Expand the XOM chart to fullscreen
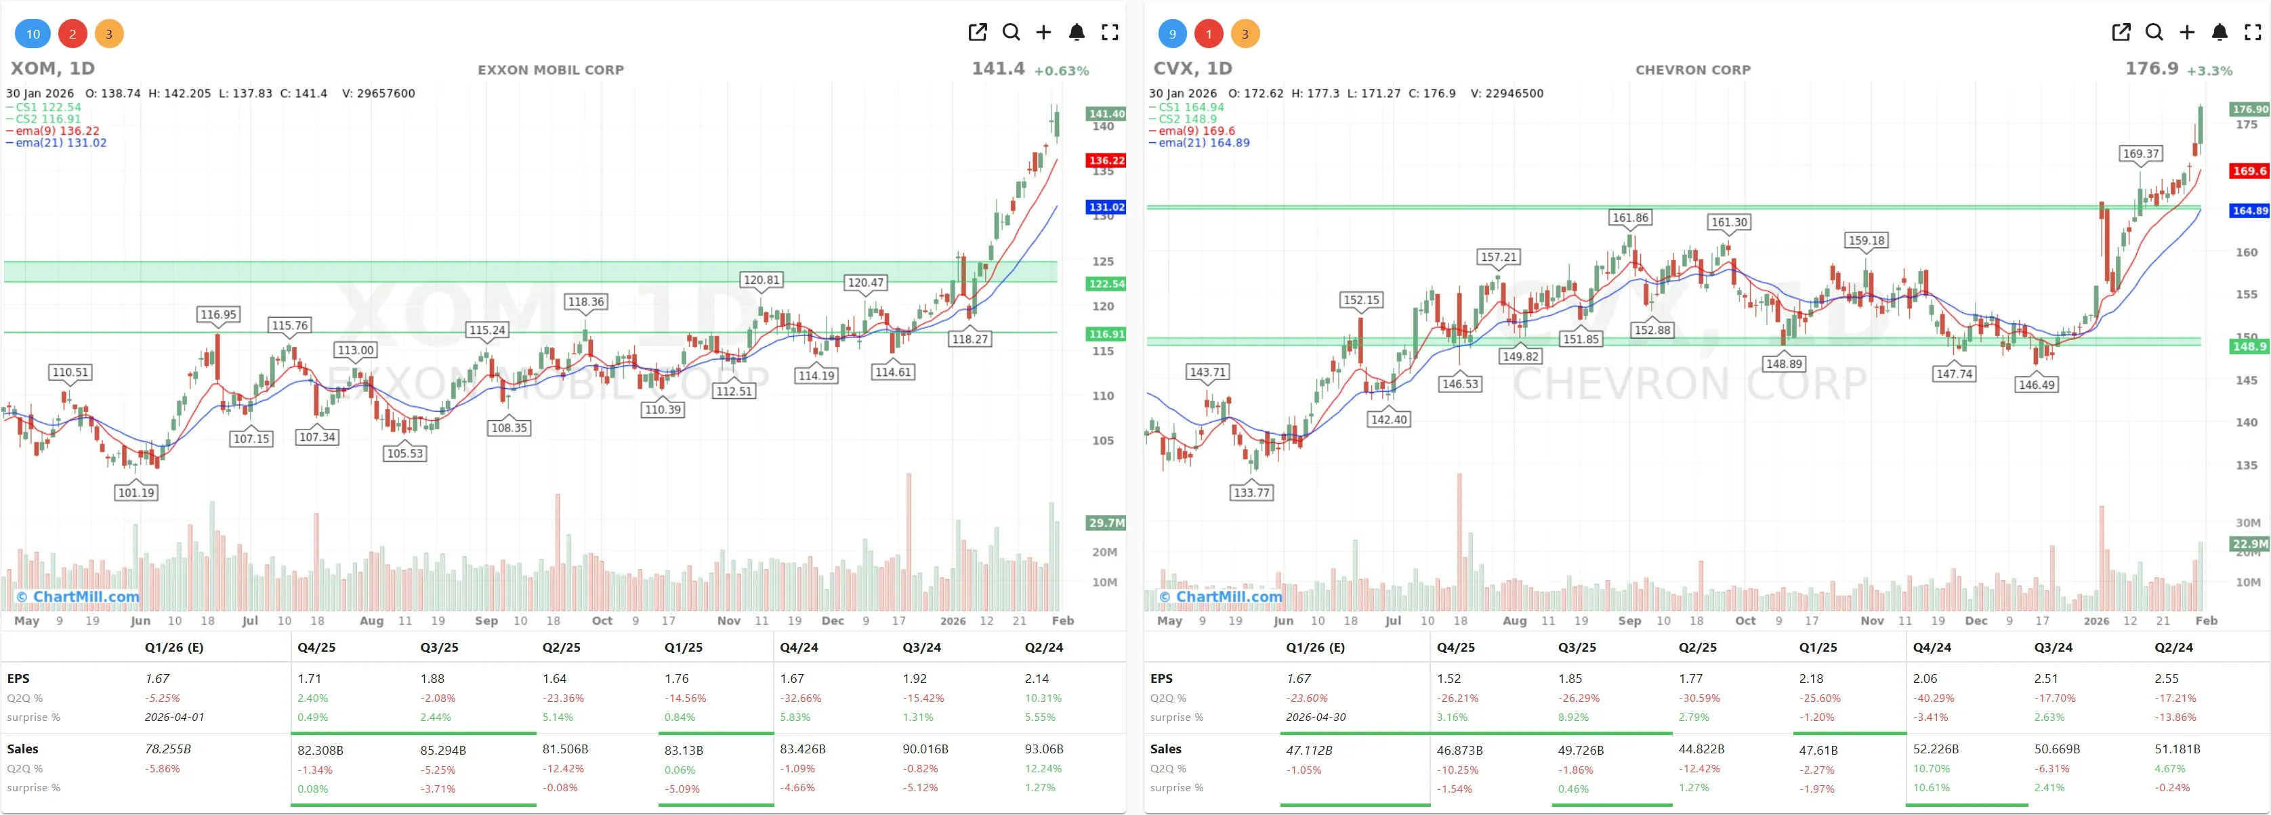Viewport: 2271px width, 815px height. point(1110,32)
